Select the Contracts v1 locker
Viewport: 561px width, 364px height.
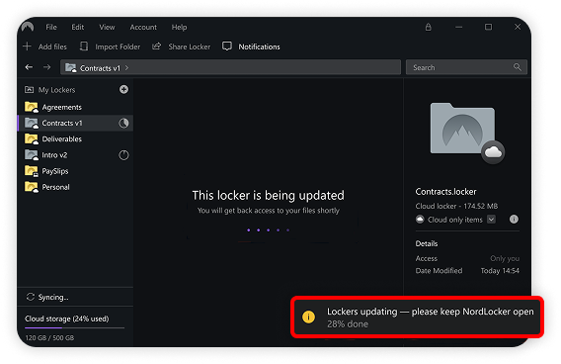75,123
